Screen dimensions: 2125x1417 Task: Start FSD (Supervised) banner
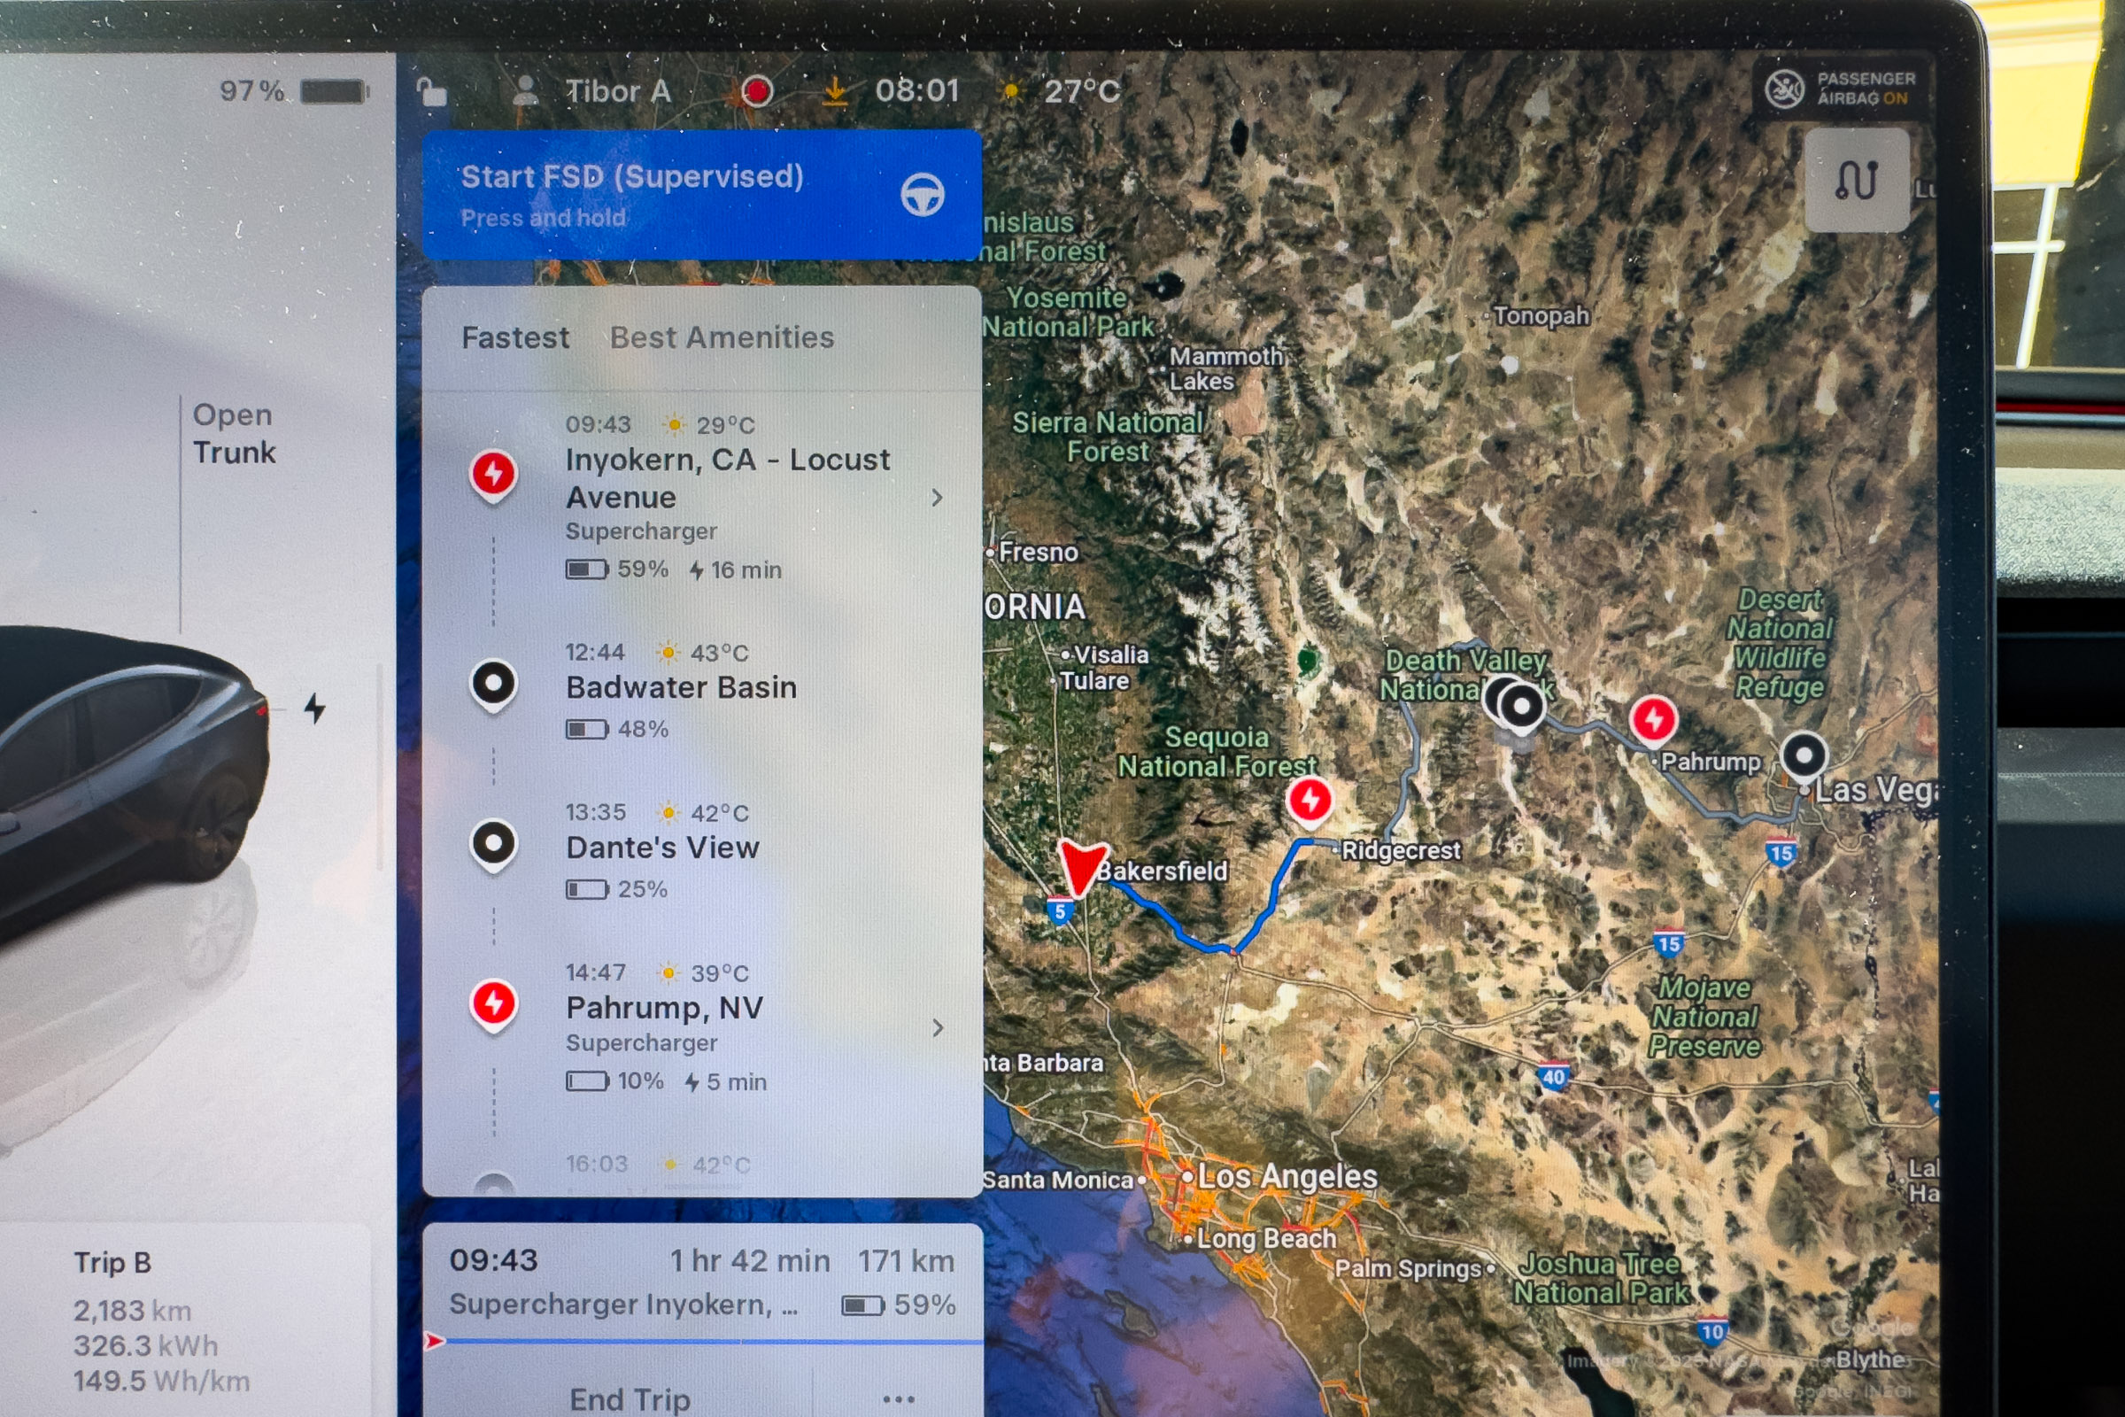(x=702, y=195)
